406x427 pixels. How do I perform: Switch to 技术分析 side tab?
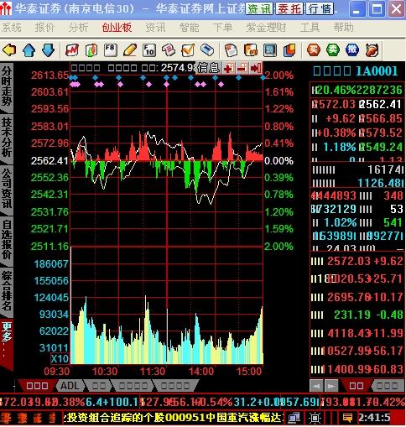point(7,138)
